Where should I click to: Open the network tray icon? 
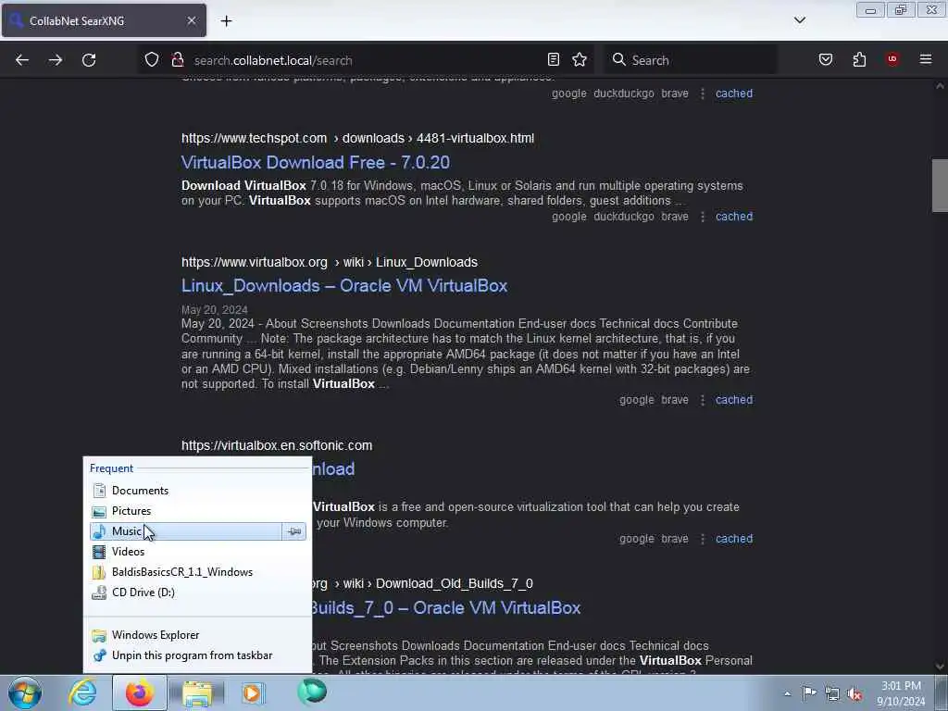(832, 693)
